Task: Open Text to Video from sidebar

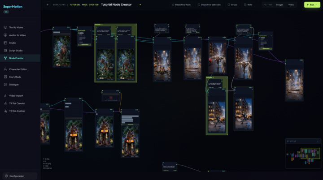Action: coord(16,27)
